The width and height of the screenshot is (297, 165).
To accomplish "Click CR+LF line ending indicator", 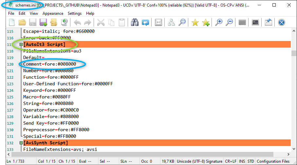I will point(231,161).
